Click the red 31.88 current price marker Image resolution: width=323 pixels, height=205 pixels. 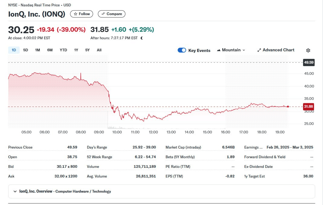pyautogui.click(x=308, y=106)
